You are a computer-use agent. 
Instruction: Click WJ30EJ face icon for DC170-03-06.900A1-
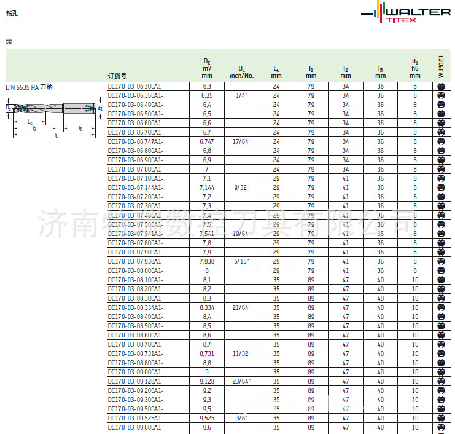pyautogui.click(x=441, y=160)
